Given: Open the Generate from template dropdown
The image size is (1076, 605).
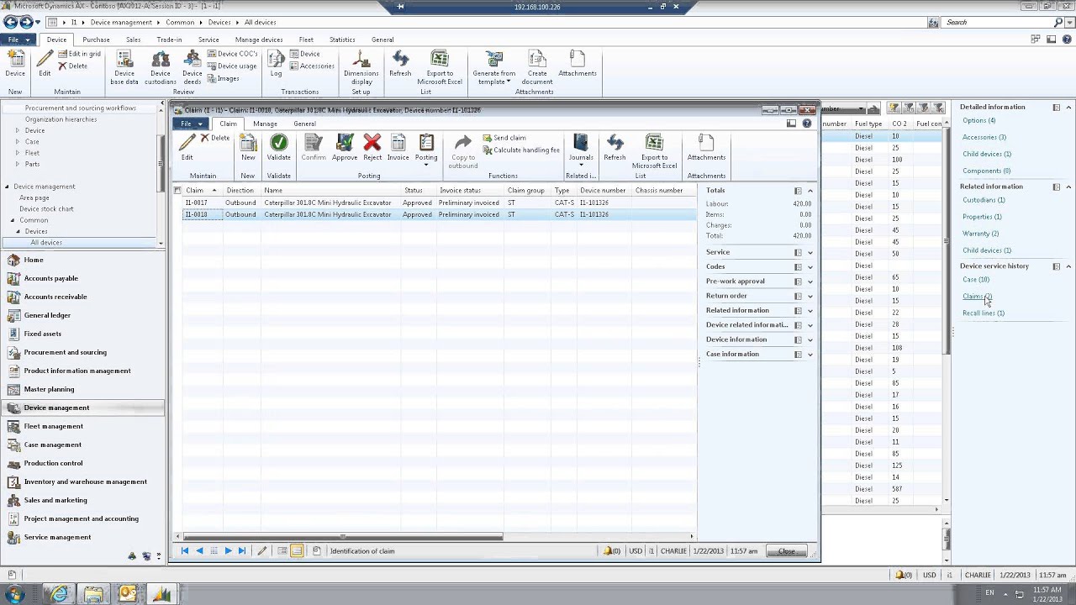Looking at the screenshot, I should pyautogui.click(x=494, y=67).
